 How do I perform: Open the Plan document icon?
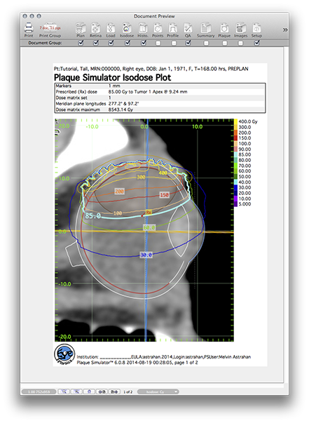[x=81, y=28]
